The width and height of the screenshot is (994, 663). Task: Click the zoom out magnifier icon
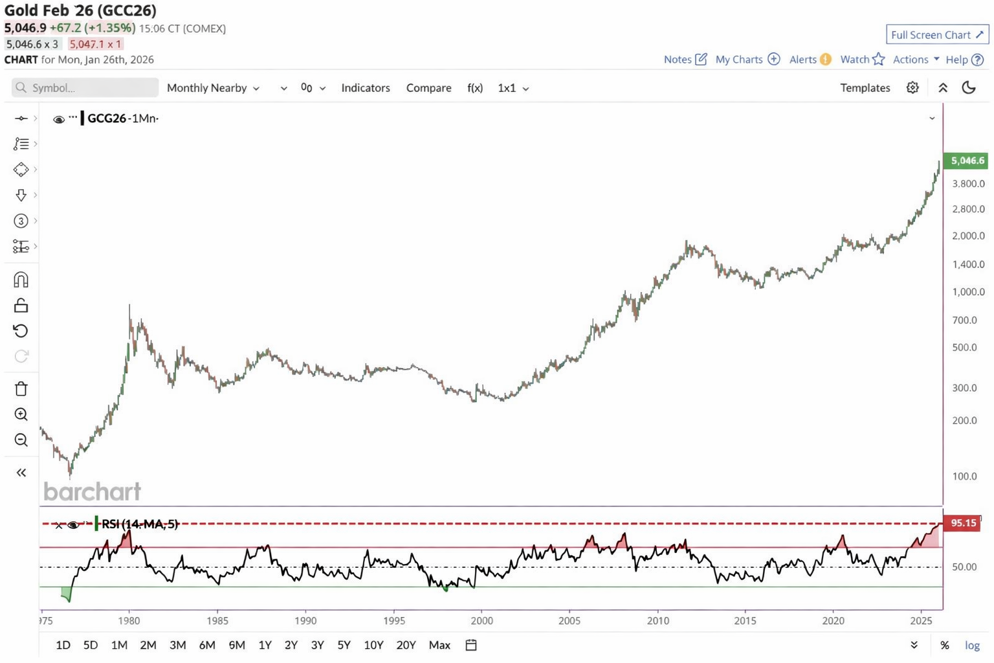click(x=21, y=440)
